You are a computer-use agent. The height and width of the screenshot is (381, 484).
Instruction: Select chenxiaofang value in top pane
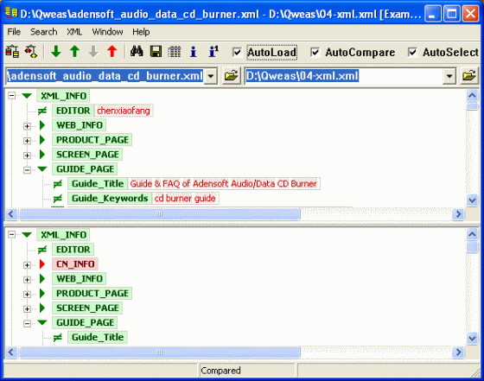(124, 111)
